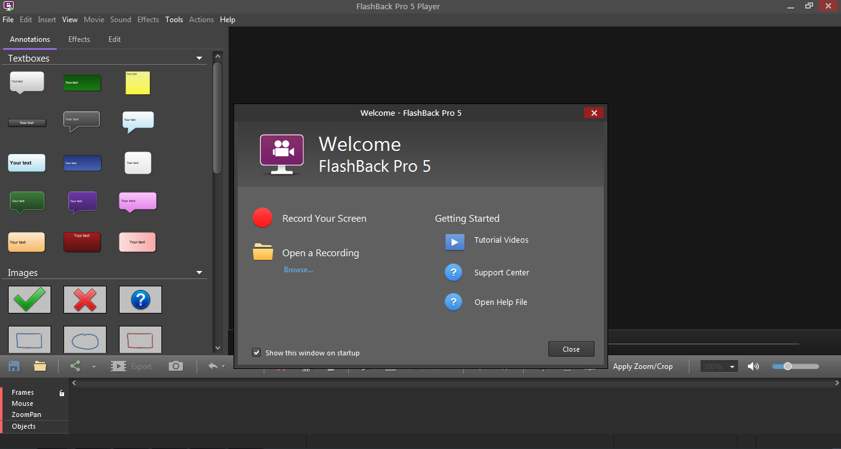Insert the blue question mark image
Viewport: 841px width, 449px height.
point(140,299)
